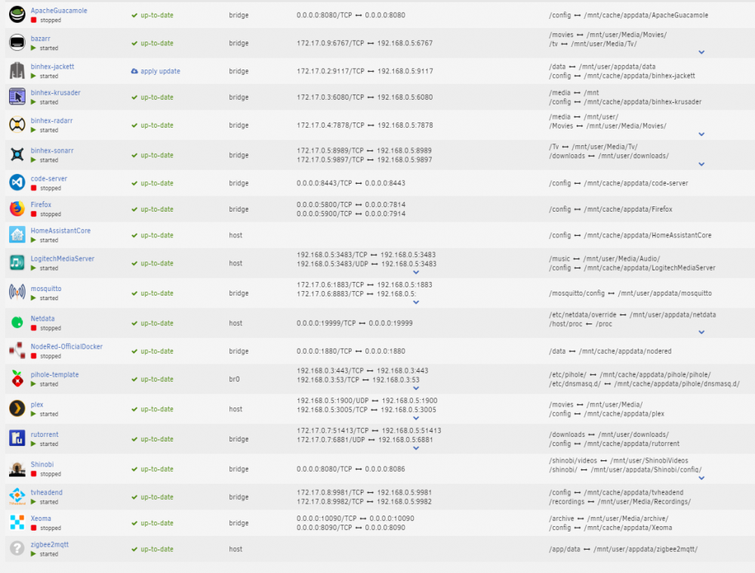
Task: Expand LogitechMediaServer port mappings
Action: coord(416,272)
